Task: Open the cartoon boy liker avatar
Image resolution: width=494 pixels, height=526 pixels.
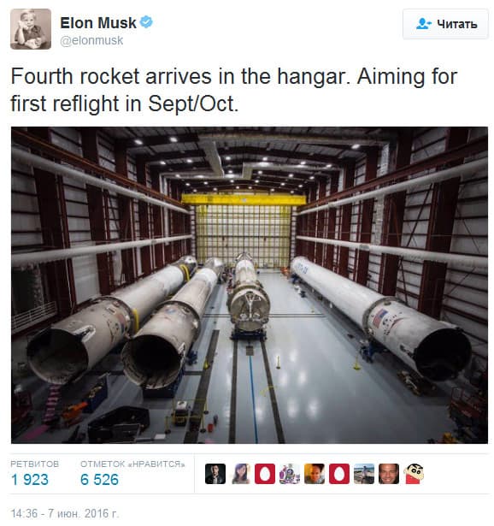Action: click(414, 474)
